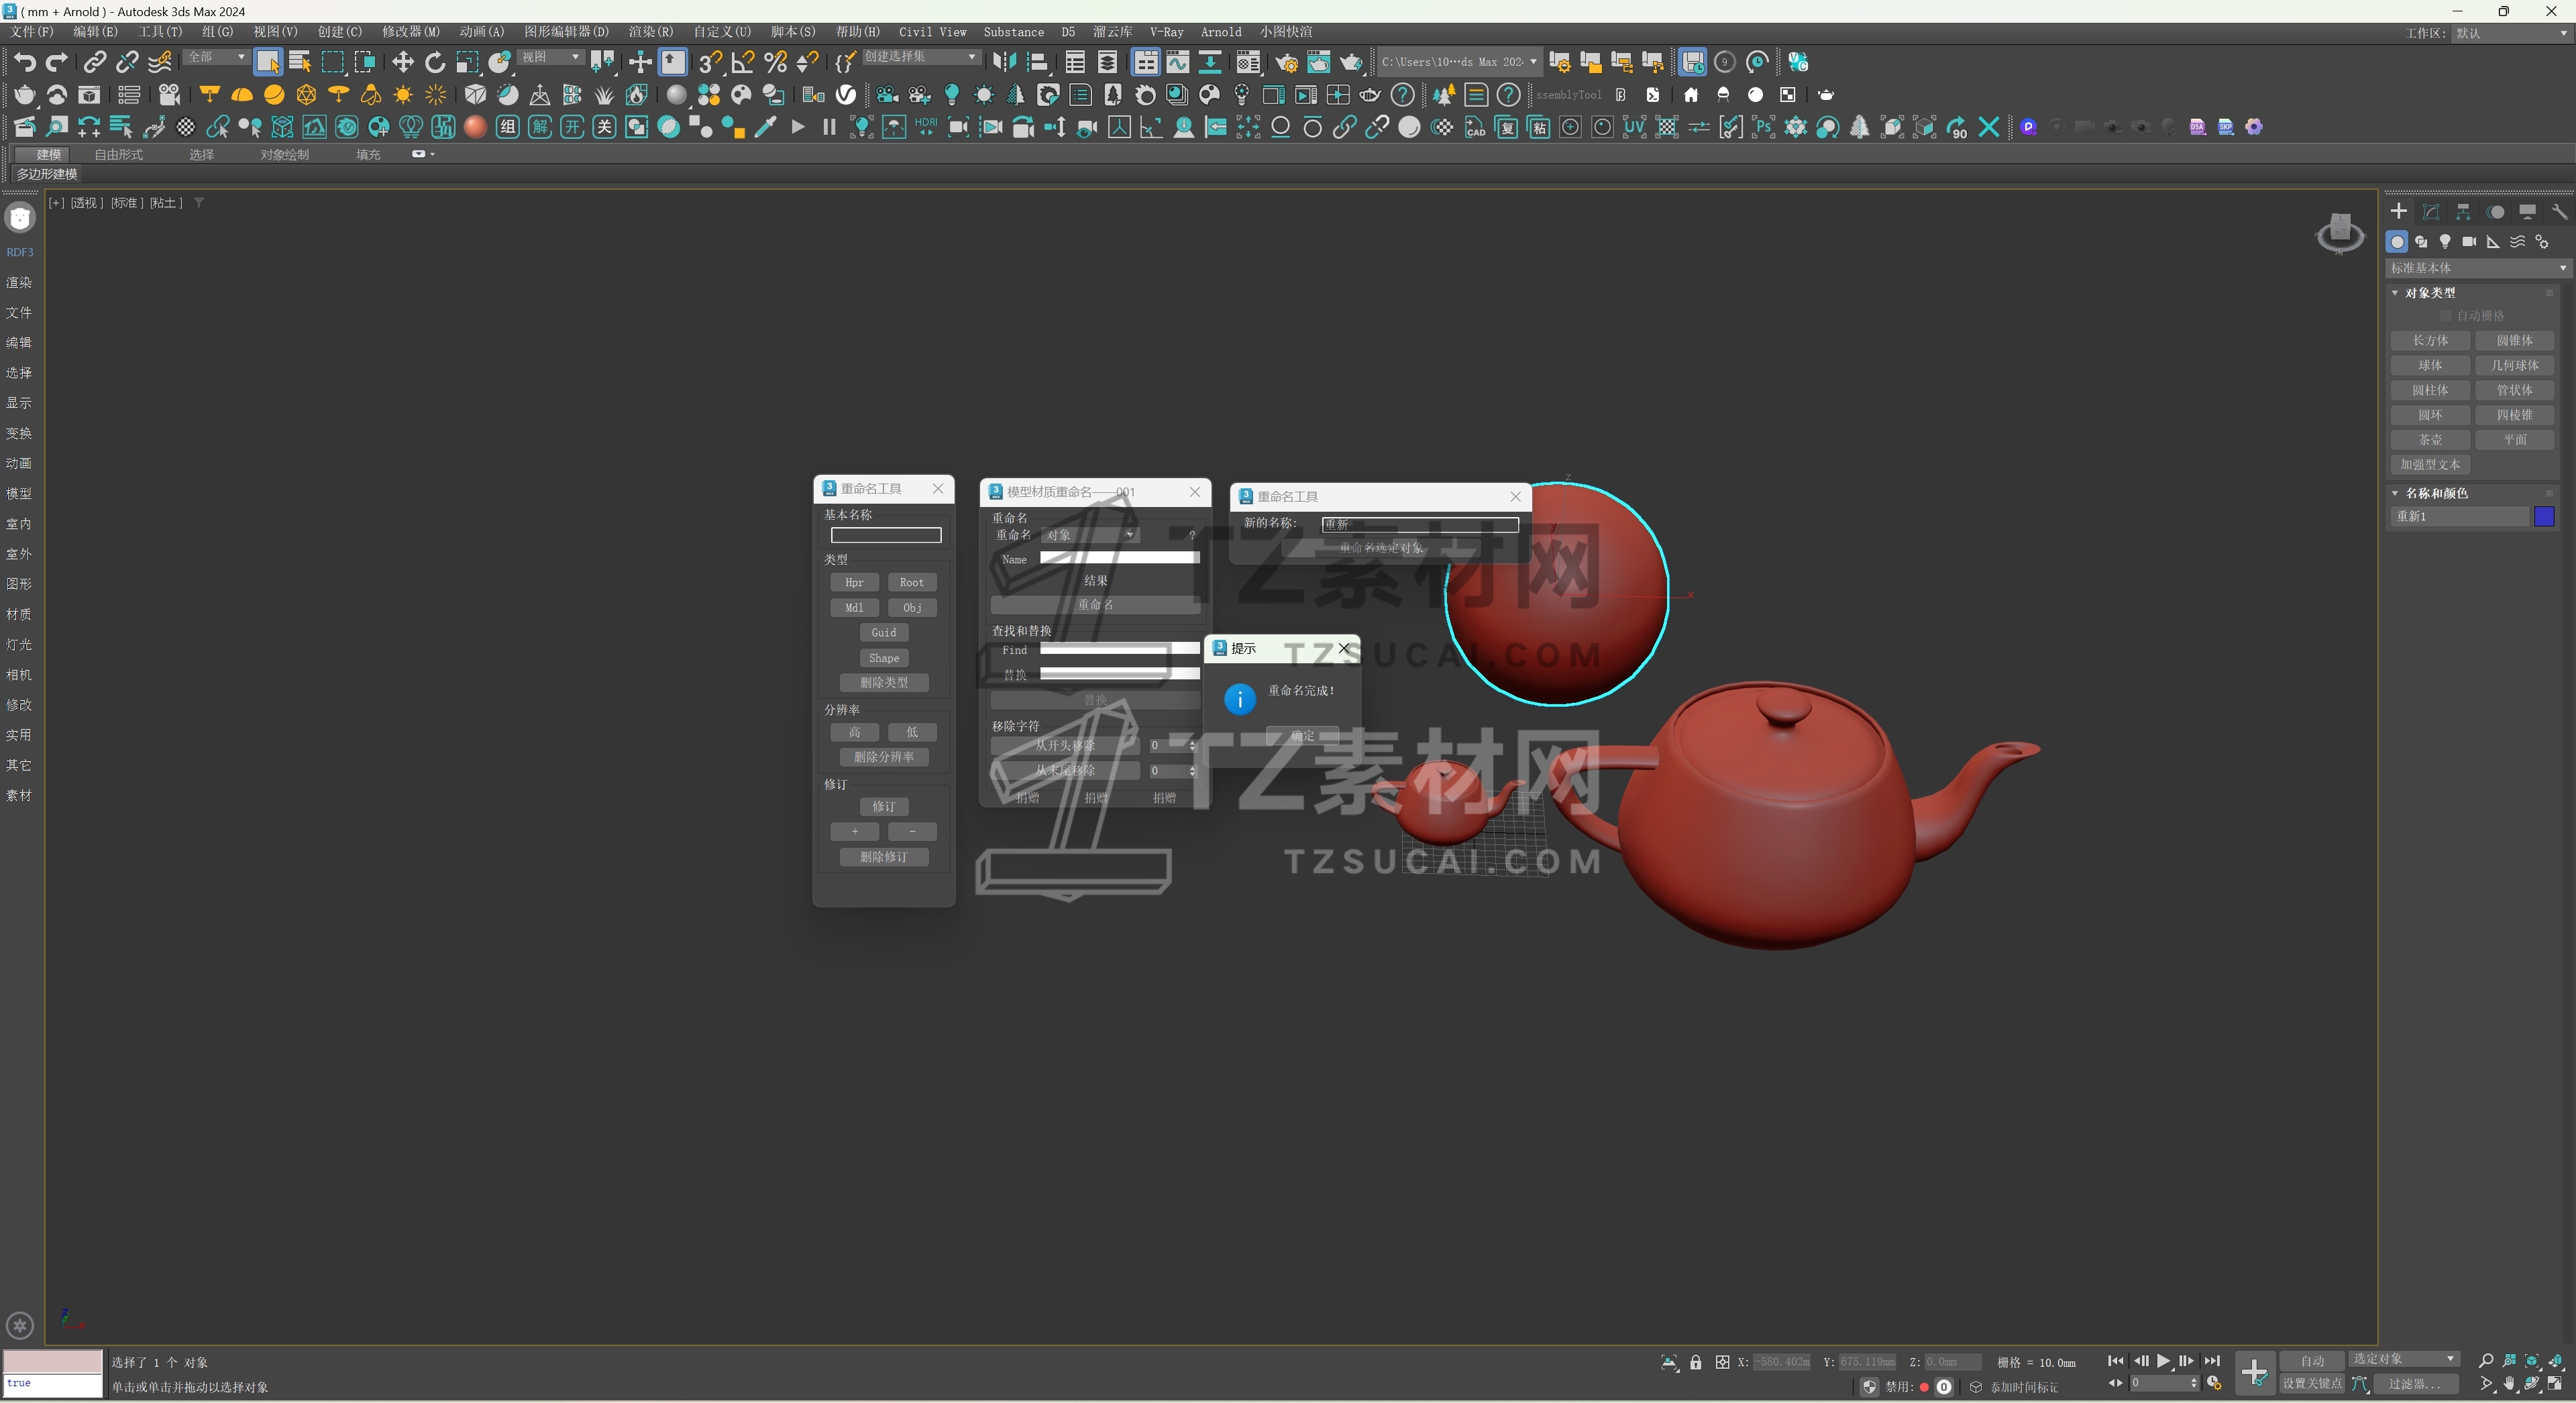Click the Play animation button
This screenshot has width=2576, height=1403.
pyautogui.click(x=2163, y=1361)
